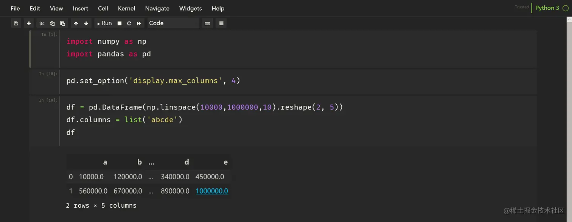Cut selected cell with the scissors icon
Image resolution: width=572 pixels, height=222 pixels.
tap(42, 23)
